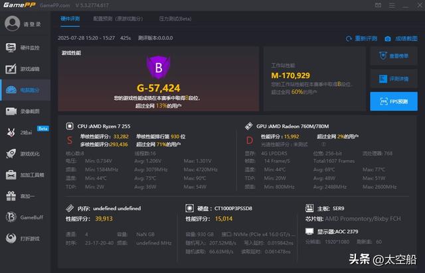Click the CPU: AMD Ryzen 7 255 heading
425x273 pixels.
tap(104, 126)
